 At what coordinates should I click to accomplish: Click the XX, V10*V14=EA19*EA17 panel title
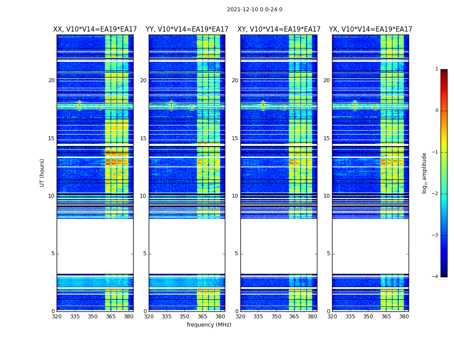pos(95,29)
